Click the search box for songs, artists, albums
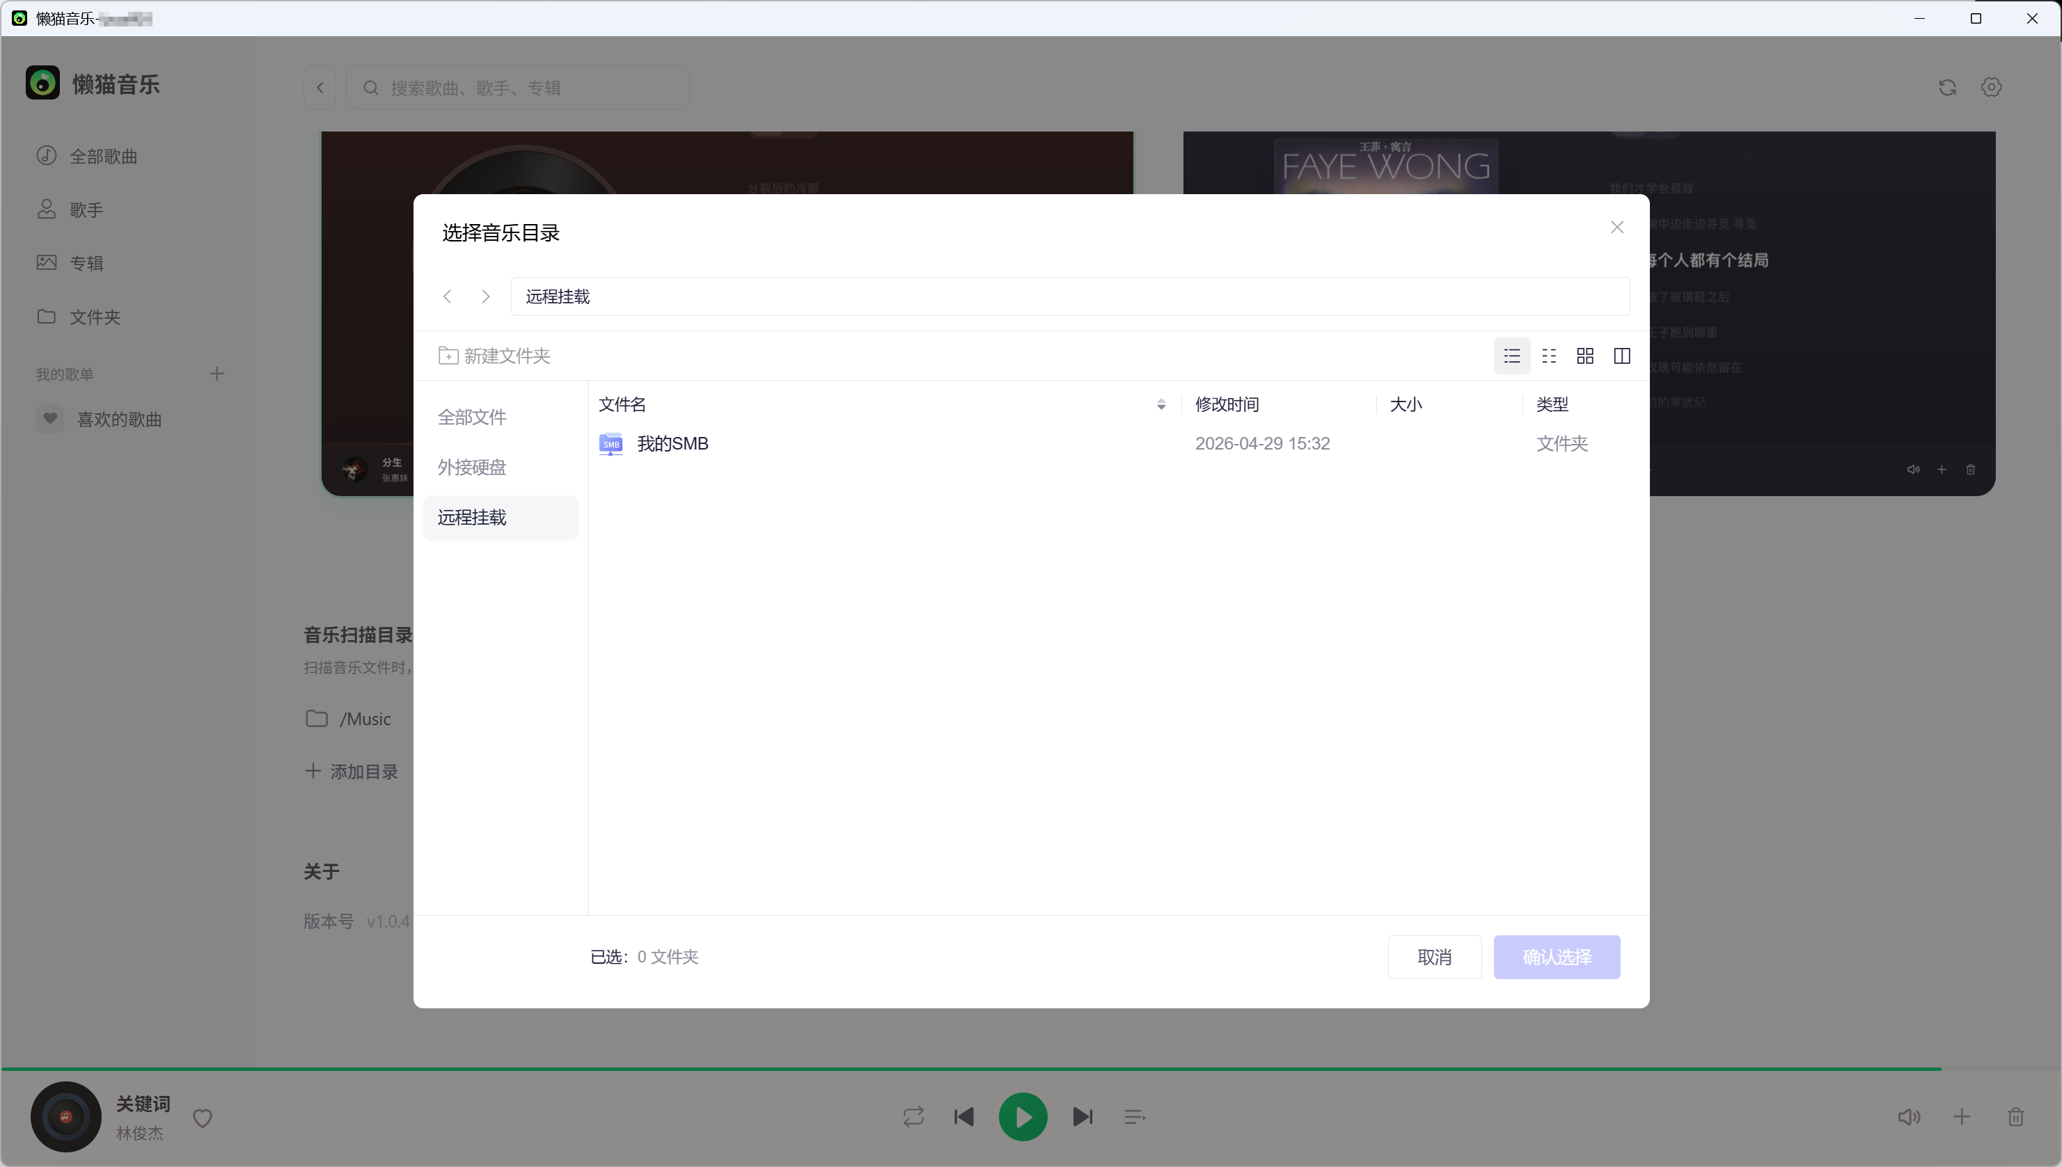Viewport: 2062px width, 1167px height. click(x=518, y=88)
